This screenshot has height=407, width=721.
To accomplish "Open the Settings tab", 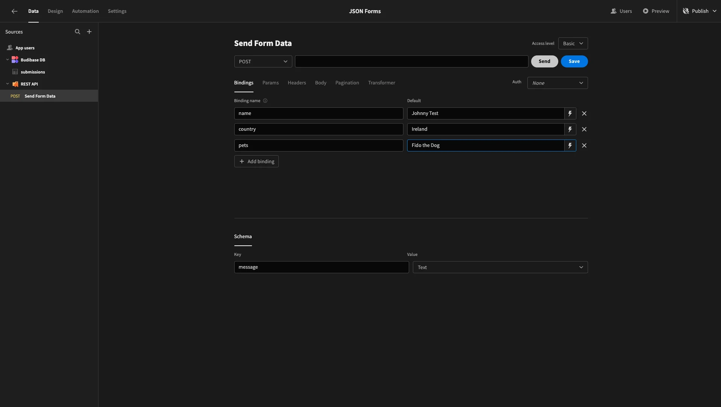I will click(117, 11).
